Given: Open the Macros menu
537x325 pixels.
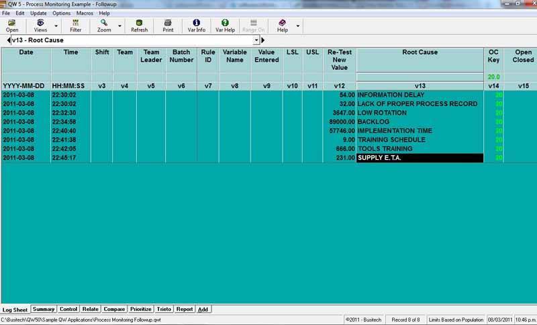Looking at the screenshot, I should click(85, 13).
